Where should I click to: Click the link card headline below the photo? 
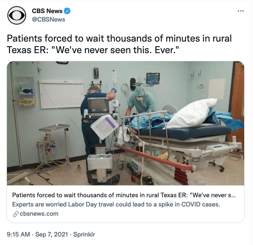click(x=124, y=195)
